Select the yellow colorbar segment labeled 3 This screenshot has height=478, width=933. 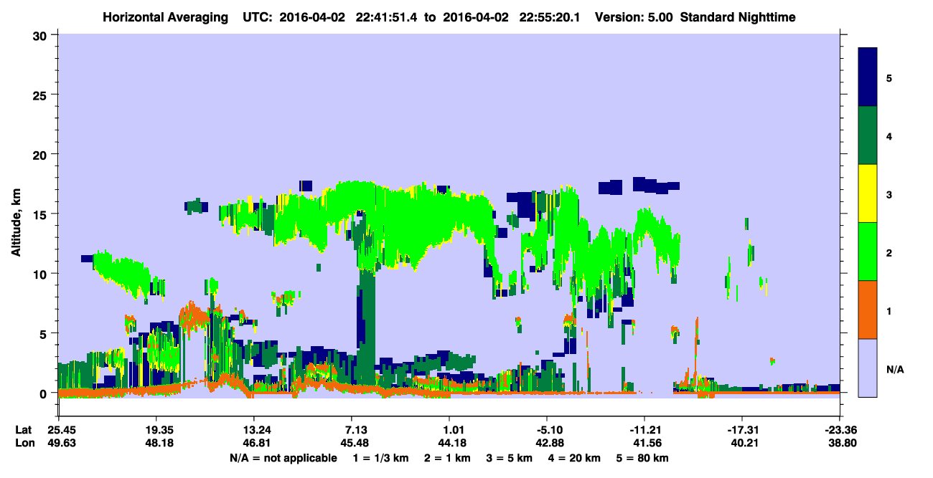(x=868, y=193)
